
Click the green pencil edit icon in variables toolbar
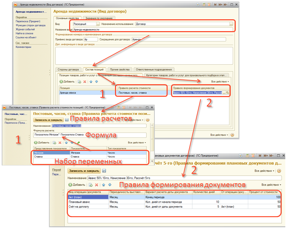pyautogui.click(x=79, y=143)
